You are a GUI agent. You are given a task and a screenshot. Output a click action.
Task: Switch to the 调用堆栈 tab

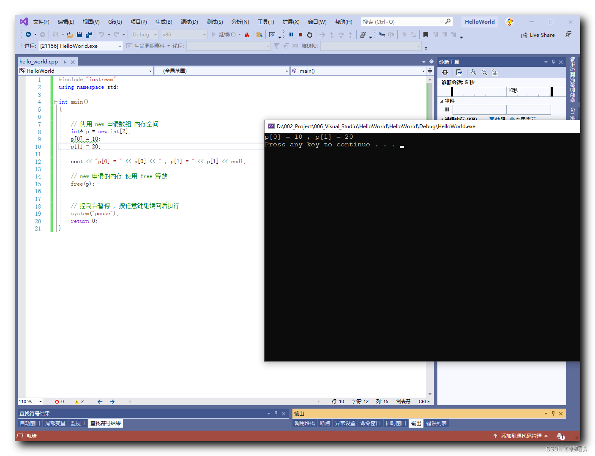(x=305, y=423)
